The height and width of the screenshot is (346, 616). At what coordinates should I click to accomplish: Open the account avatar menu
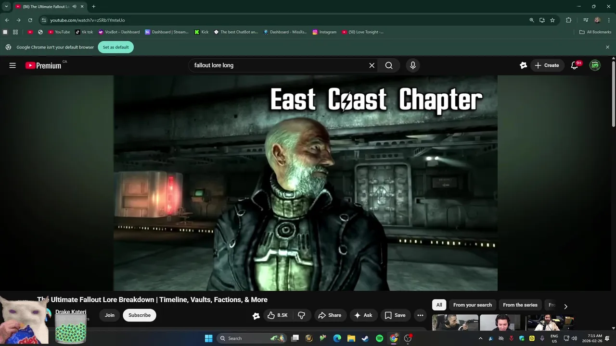point(595,65)
